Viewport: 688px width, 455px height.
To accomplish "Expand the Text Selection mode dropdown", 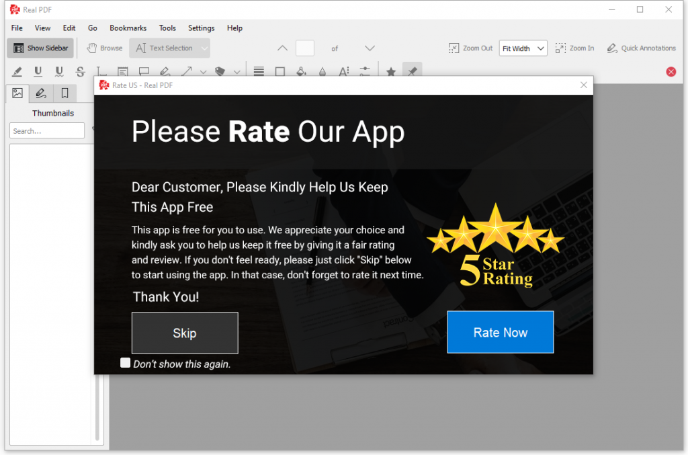I will [204, 48].
